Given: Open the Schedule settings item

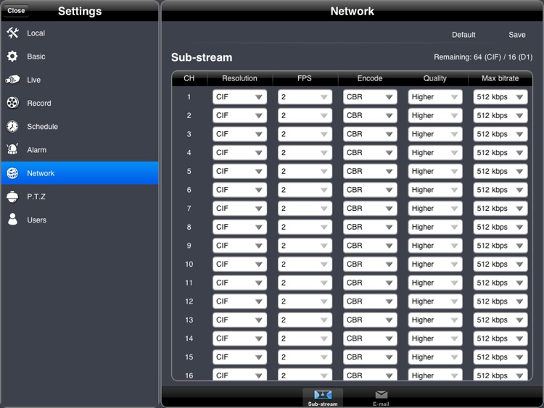Looking at the screenshot, I should click(x=80, y=126).
